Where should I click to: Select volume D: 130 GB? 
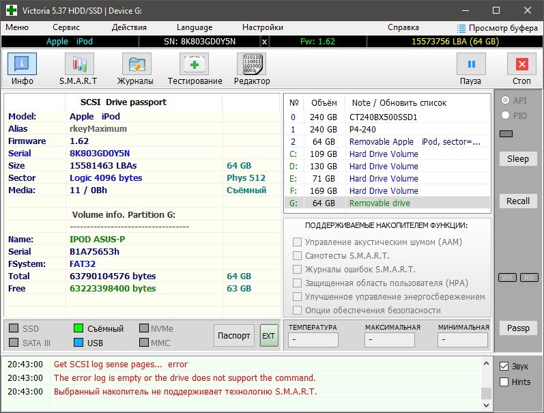387,167
